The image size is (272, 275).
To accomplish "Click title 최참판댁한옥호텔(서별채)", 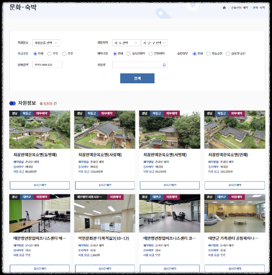I will [165, 155].
